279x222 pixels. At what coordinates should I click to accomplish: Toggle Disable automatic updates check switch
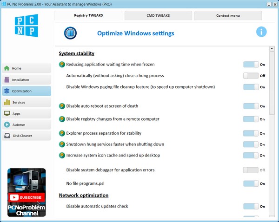click(x=251, y=206)
